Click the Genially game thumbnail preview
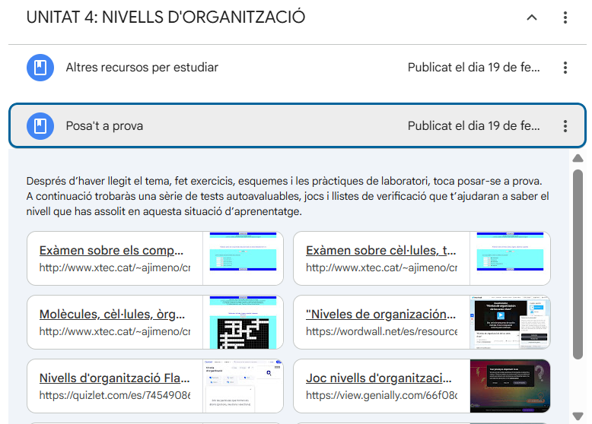This screenshot has height=424, width=592. (510, 386)
